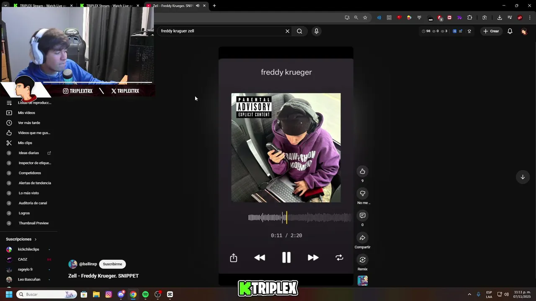The width and height of the screenshot is (536, 301).
Task: Click the taskbar Buscar search box
Action: pyautogui.click(x=46, y=294)
